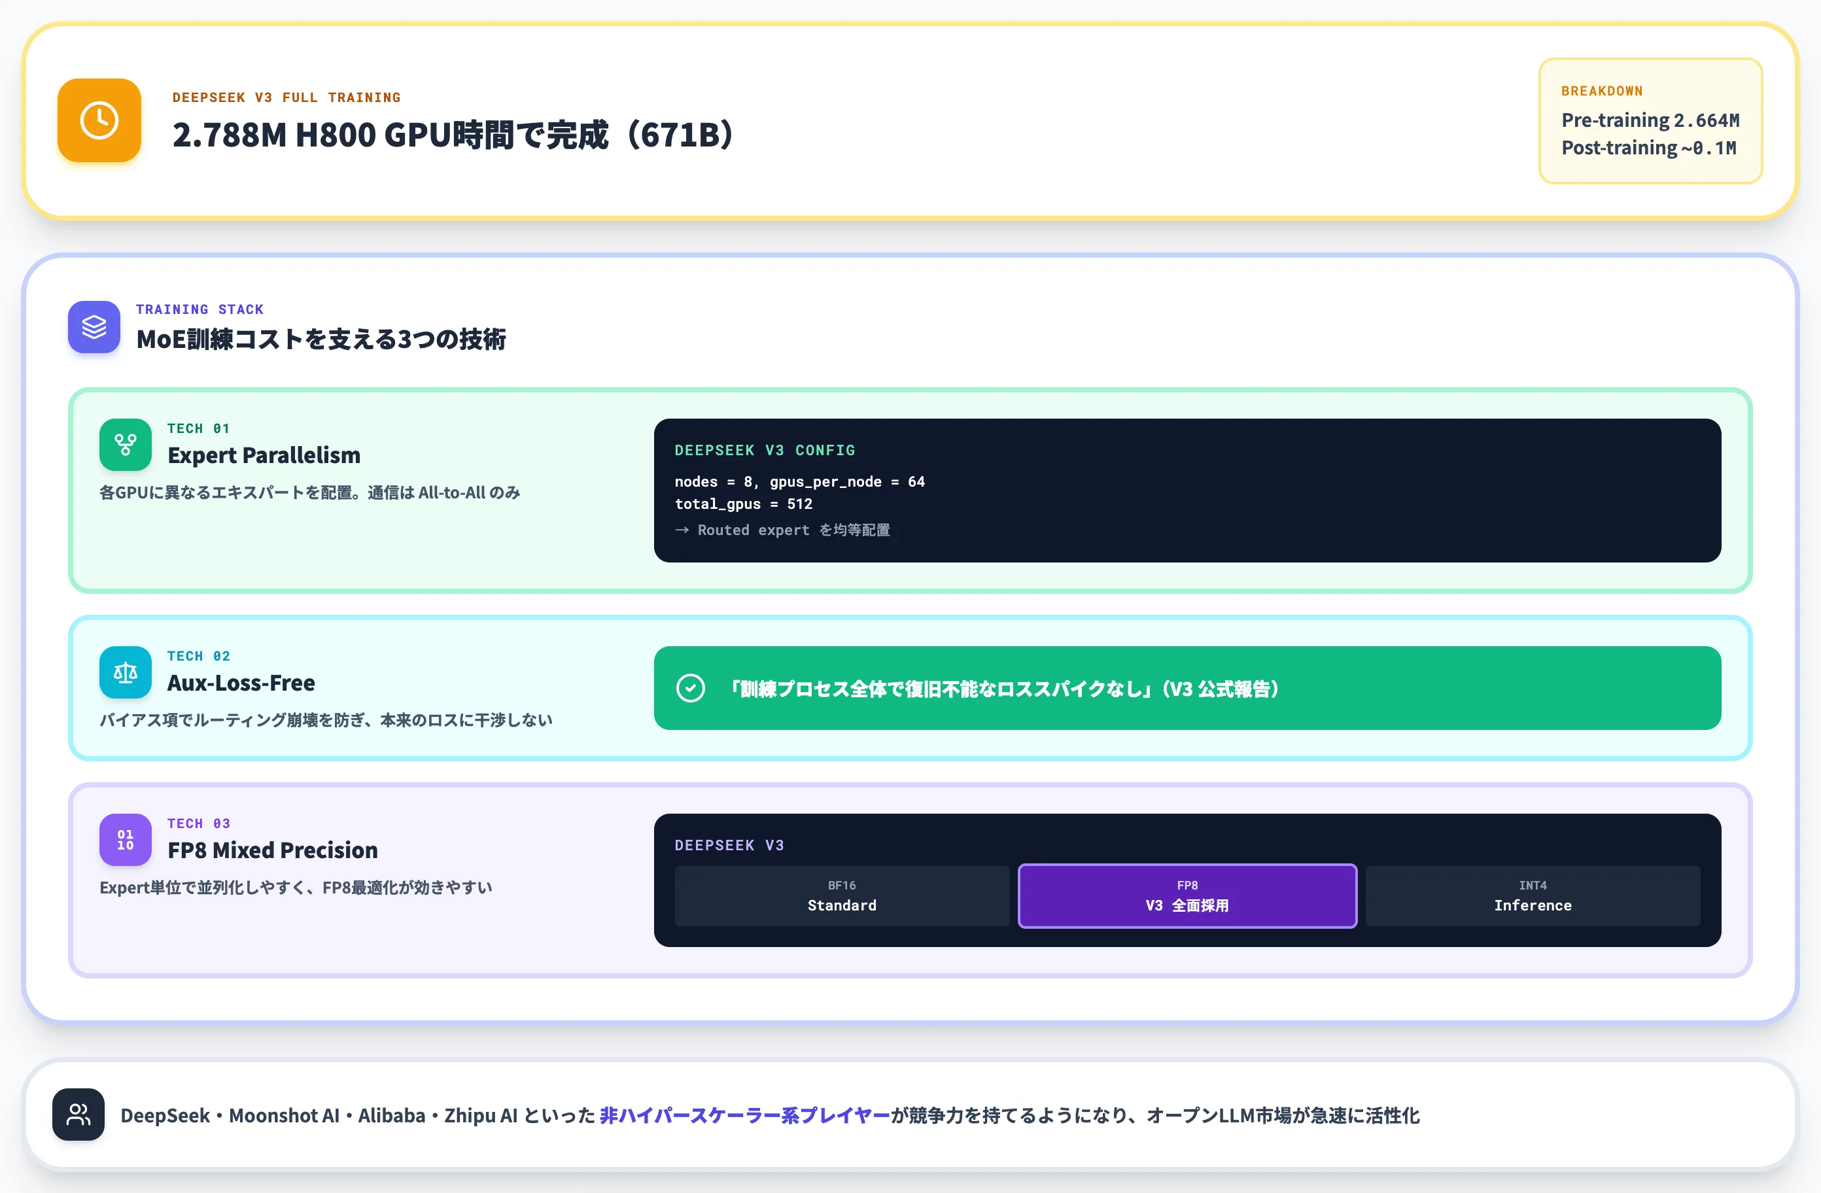Viewport: 1821px width, 1193px height.
Task: Click the purple layers stack icon
Action: point(94,327)
